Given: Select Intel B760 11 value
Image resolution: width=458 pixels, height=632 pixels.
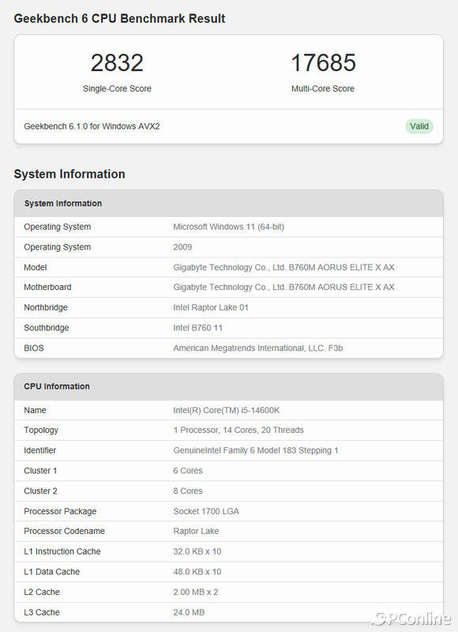Looking at the screenshot, I should click(197, 328).
